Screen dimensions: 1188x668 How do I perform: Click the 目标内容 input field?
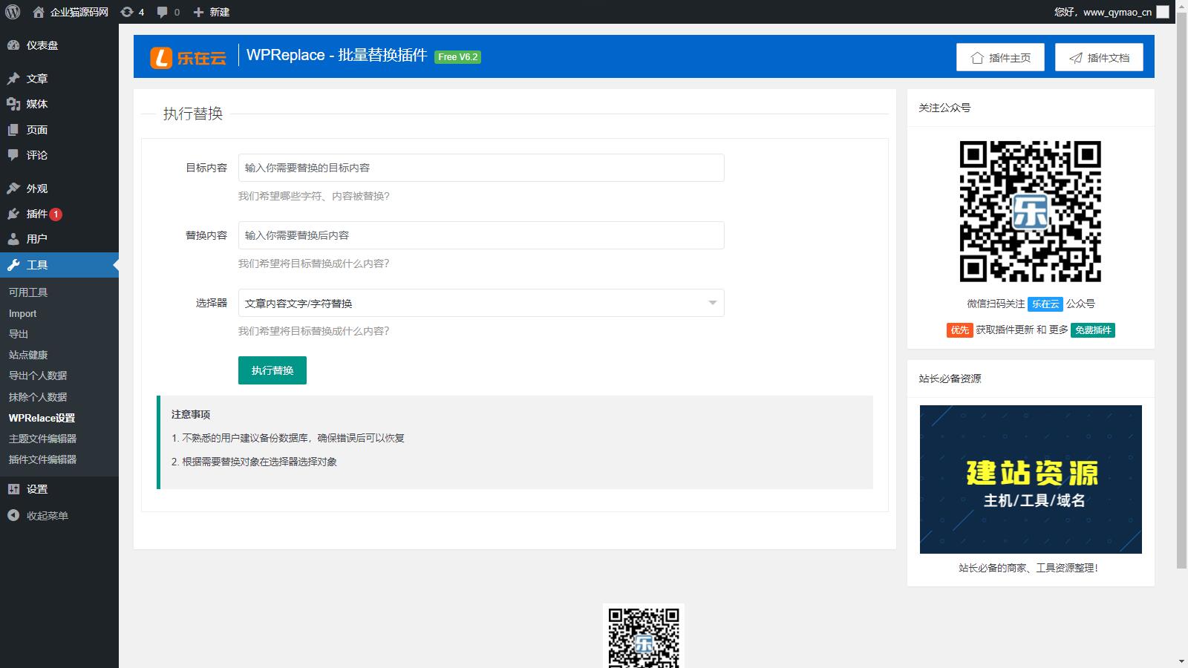point(480,168)
